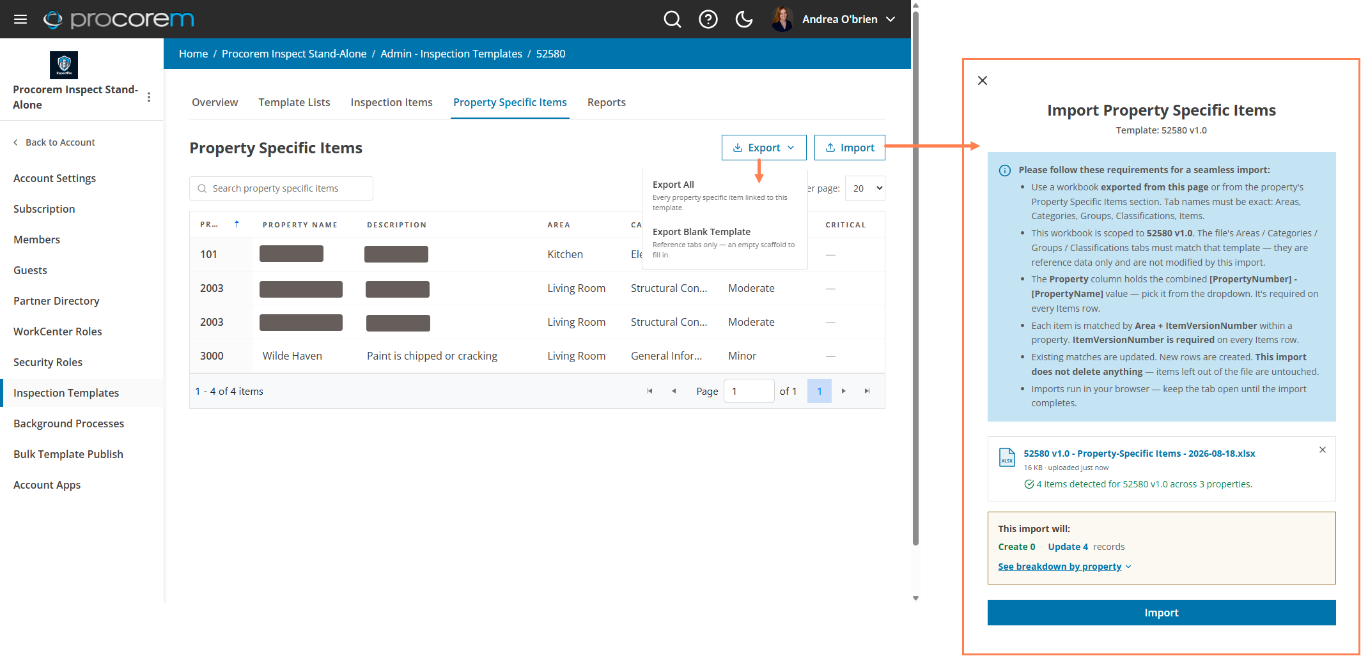Viewport: 1361px width, 656px height.
Task: Choose Export Blank Template option
Action: (725, 243)
